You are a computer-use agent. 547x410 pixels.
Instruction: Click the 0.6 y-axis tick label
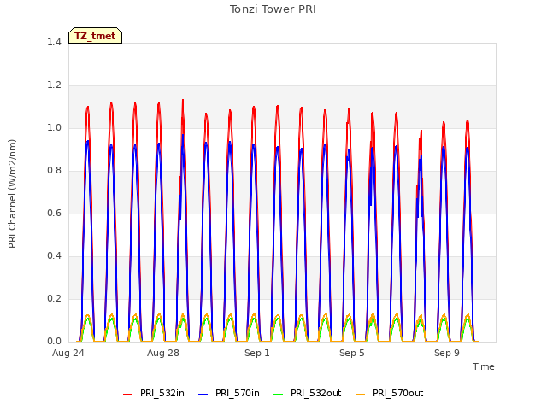pyautogui.click(x=54, y=214)
